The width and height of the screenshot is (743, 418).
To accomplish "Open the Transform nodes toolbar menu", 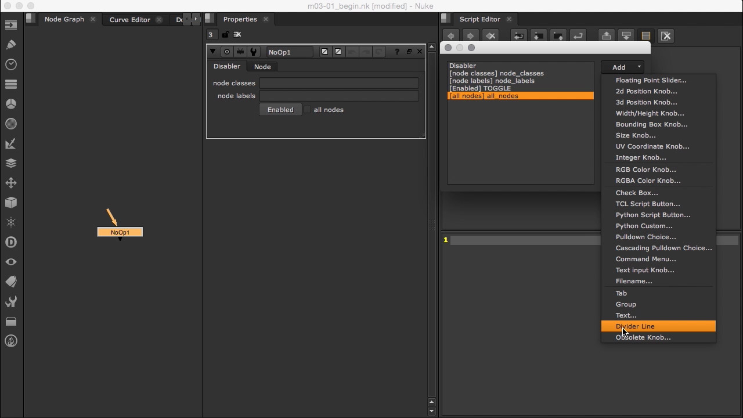I will 11,183.
